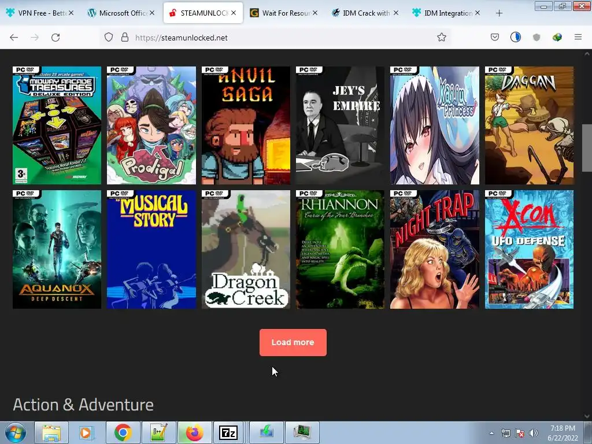Image resolution: width=592 pixels, height=444 pixels.
Task: Click the scrollbar down arrow
Action: click(587, 416)
